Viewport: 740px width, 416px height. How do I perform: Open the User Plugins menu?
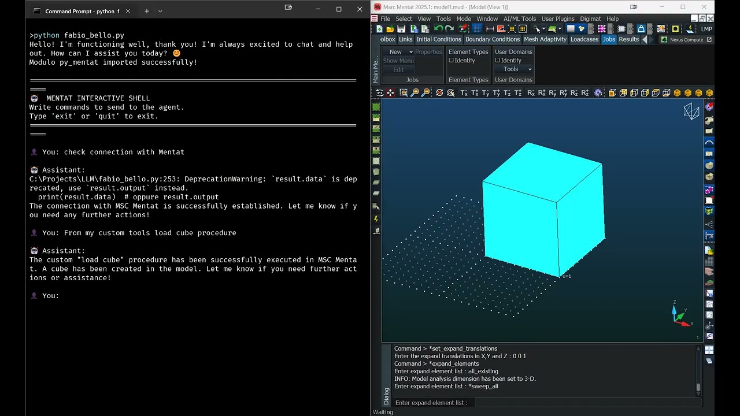(x=558, y=18)
